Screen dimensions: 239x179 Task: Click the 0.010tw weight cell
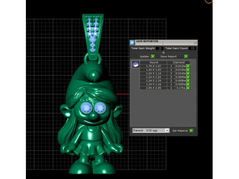tap(181, 70)
